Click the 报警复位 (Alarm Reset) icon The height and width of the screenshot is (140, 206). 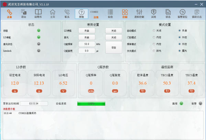tap(182, 14)
